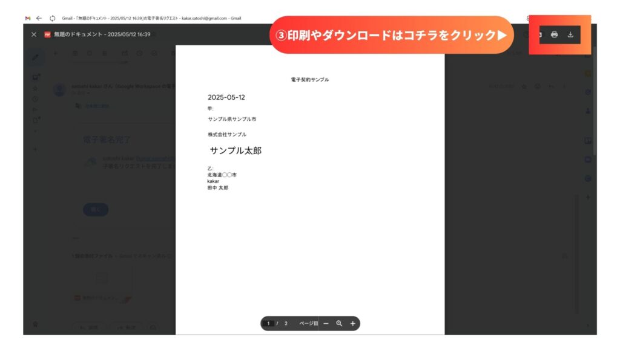Image resolution: width=620 pixels, height=348 pixels.
Task: Click the magnifier reset-zoom icon
Action: point(339,323)
